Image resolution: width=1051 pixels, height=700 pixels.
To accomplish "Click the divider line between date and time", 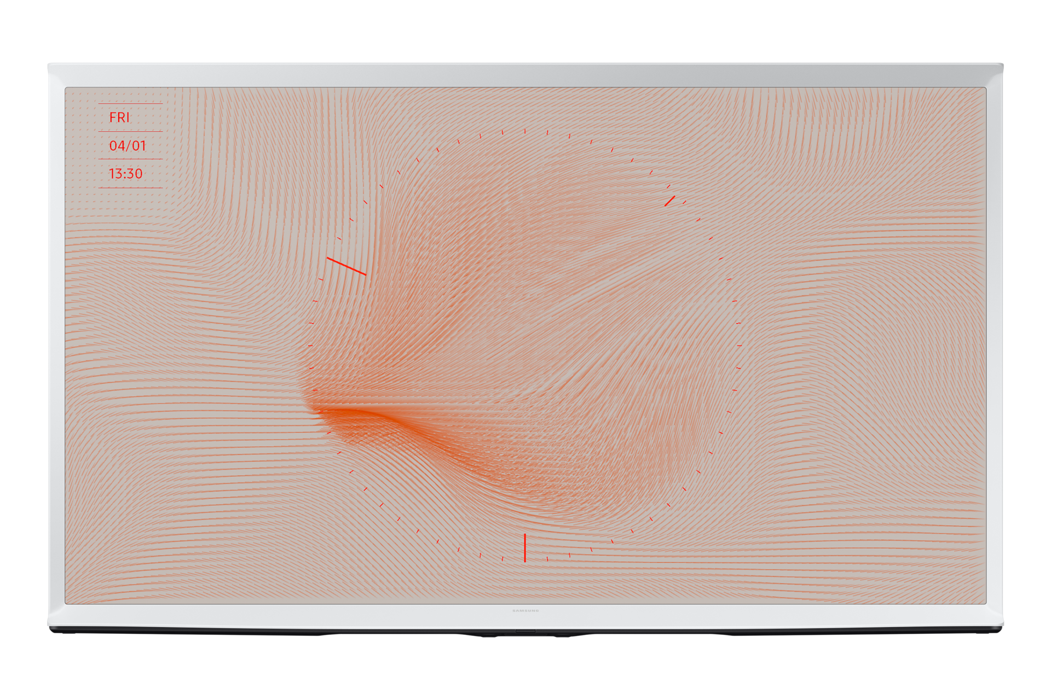I will (x=130, y=159).
